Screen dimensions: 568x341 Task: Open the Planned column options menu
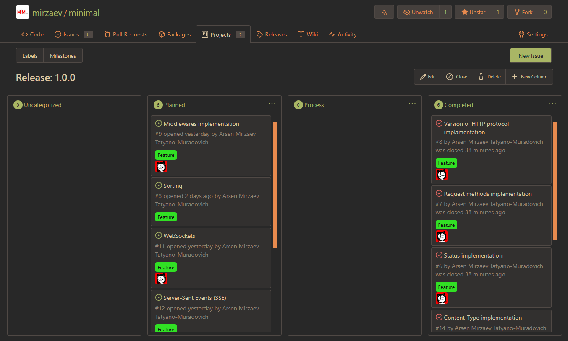272,104
